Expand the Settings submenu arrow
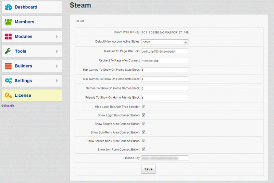274x183 pixels. pyautogui.click(x=57, y=81)
